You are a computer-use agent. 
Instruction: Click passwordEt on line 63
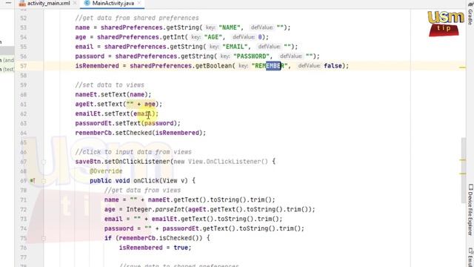[93, 124]
